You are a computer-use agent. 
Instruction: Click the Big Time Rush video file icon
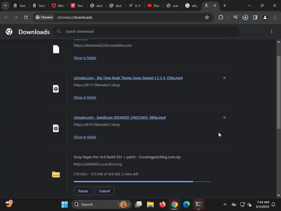coord(56,89)
